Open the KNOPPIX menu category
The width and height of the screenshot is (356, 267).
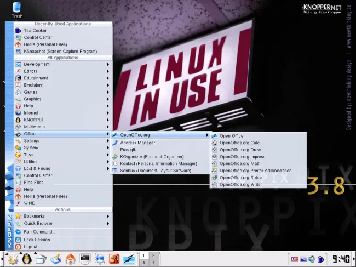63,120
